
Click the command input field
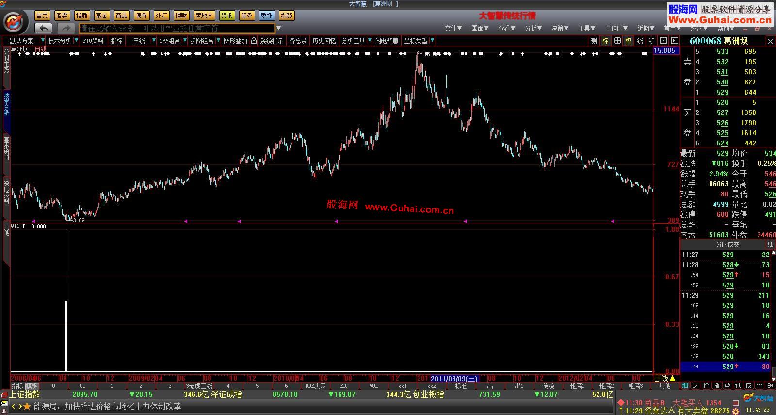(177, 29)
